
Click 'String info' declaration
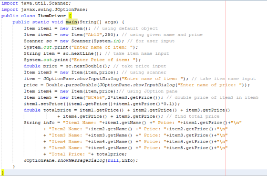pos(39,123)
